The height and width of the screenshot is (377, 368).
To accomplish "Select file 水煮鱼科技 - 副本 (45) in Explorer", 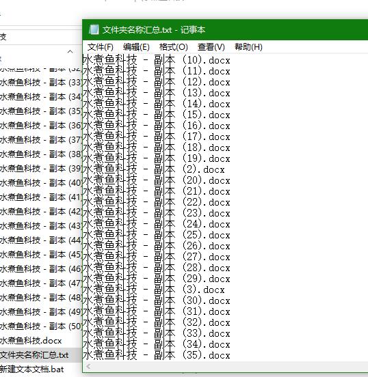I will pyautogui.click(x=41, y=254).
